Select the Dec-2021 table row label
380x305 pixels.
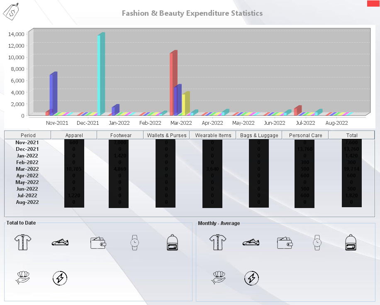click(27, 149)
